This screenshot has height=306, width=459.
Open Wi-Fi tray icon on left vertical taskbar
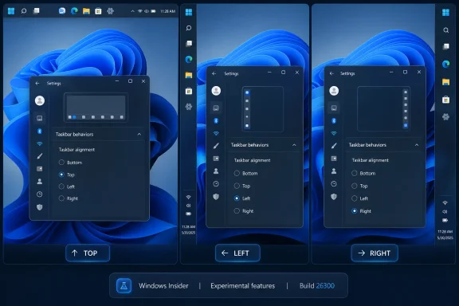pyautogui.click(x=189, y=197)
